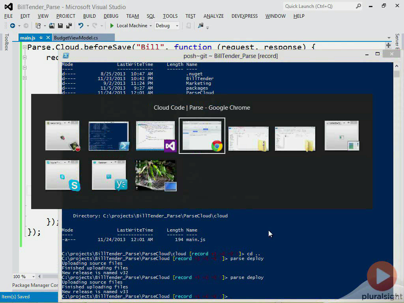The width and height of the screenshot is (404, 303).
Task: Select the Google Chrome thumbnail in switcher
Action: tap(202, 136)
